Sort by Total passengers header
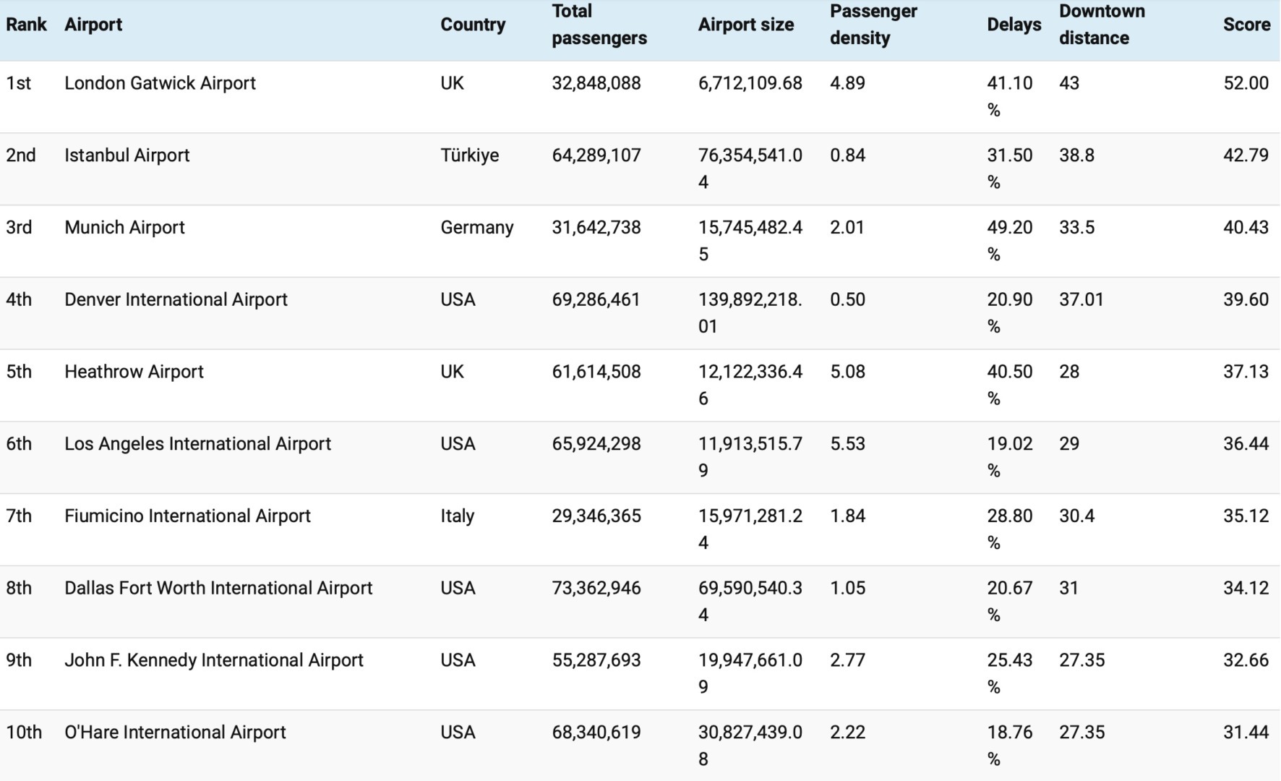The width and height of the screenshot is (1281, 781). (599, 25)
